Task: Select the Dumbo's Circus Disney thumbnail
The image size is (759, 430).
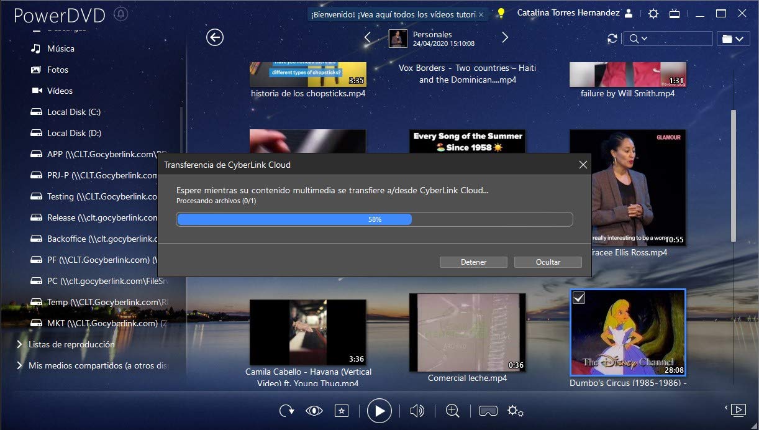Action: 628,332
